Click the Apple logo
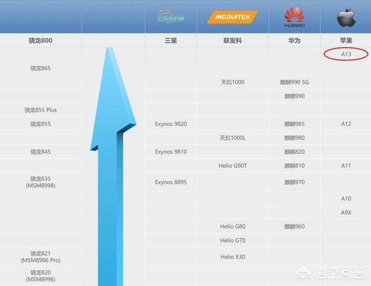 point(346,17)
